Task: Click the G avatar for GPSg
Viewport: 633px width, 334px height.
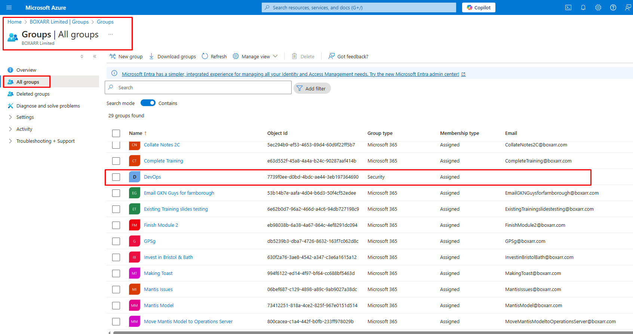Action: point(135,241)
